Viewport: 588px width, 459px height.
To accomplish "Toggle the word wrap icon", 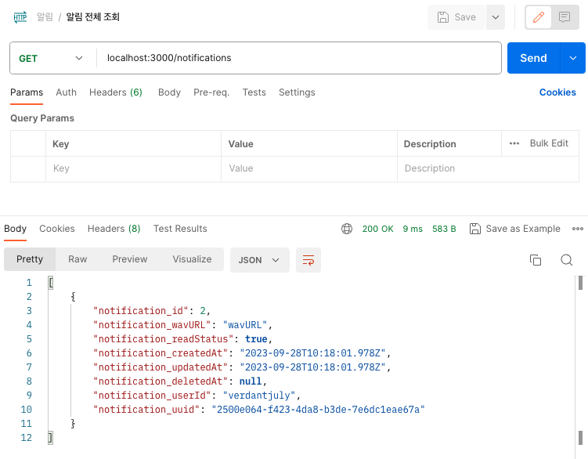I will 308,260.
